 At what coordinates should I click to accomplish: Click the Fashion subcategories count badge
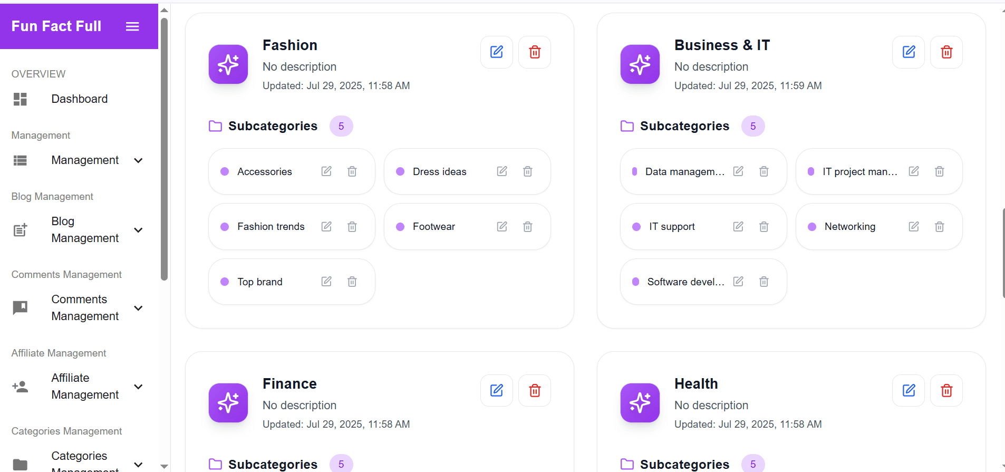coord(341,126)
